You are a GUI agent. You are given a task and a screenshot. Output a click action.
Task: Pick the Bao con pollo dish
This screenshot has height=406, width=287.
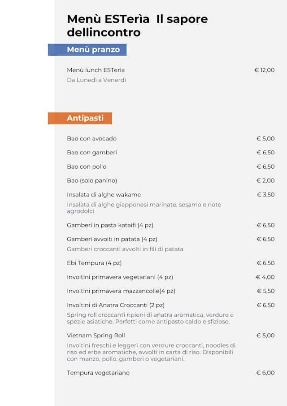pyautogui.click(x=87, y=166)
